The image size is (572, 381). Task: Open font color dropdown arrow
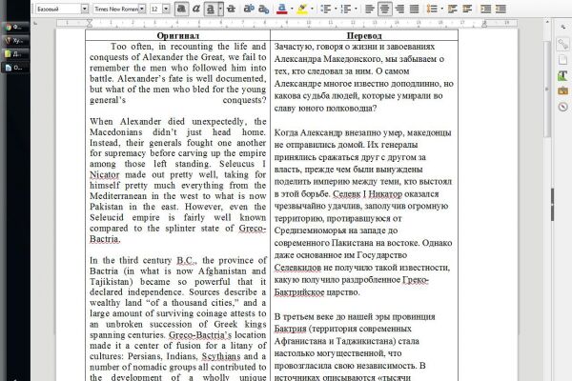292,9
